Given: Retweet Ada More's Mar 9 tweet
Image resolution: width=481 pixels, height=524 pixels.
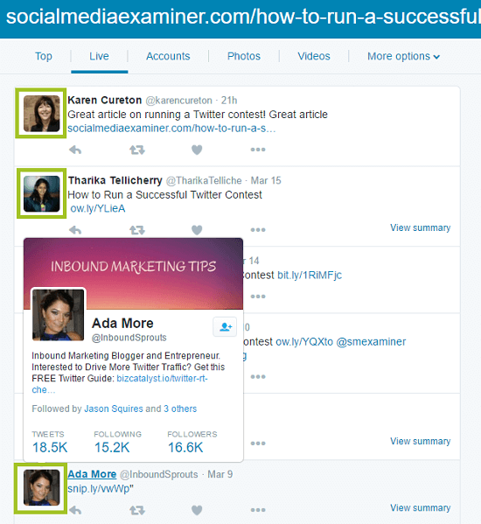Looking at the screenshot, I should [137, 510].
